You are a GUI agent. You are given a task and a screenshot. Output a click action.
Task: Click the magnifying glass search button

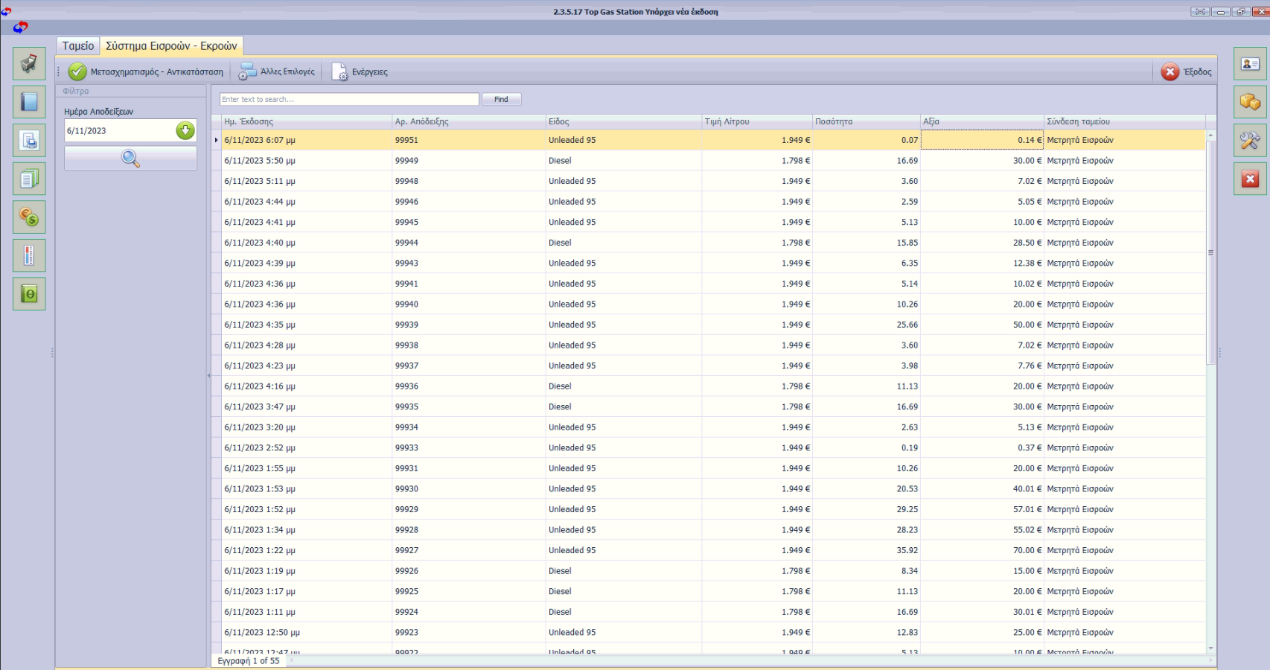pyautogui.click(x=130, y=158)
